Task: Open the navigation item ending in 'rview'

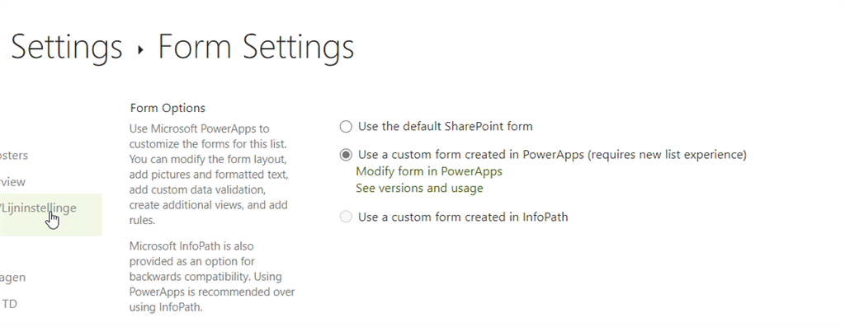Action: [12, 182]
